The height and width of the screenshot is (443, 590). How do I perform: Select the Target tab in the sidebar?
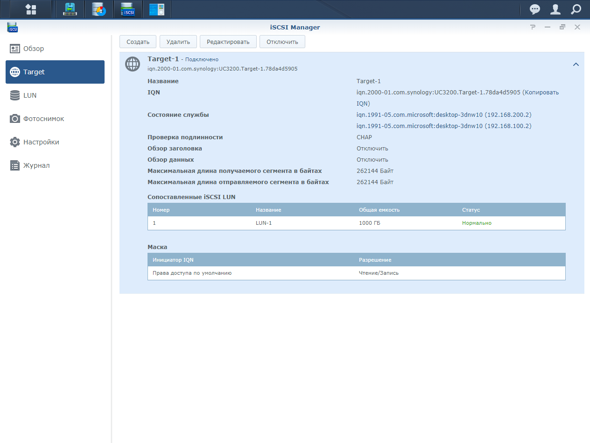[55, 72]
